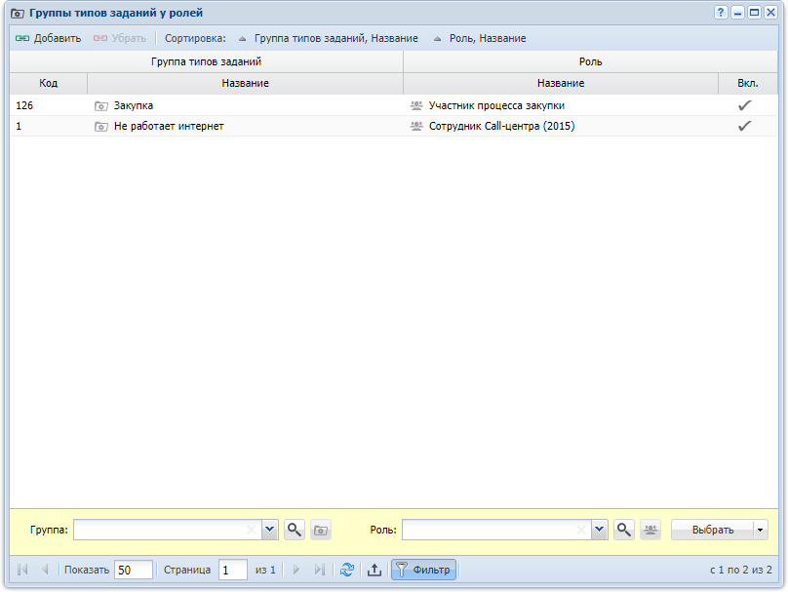This screenshot has width=788, height=592.
Task: Sort by Группа типов заданий, Название
Action: tap(328, 38)
